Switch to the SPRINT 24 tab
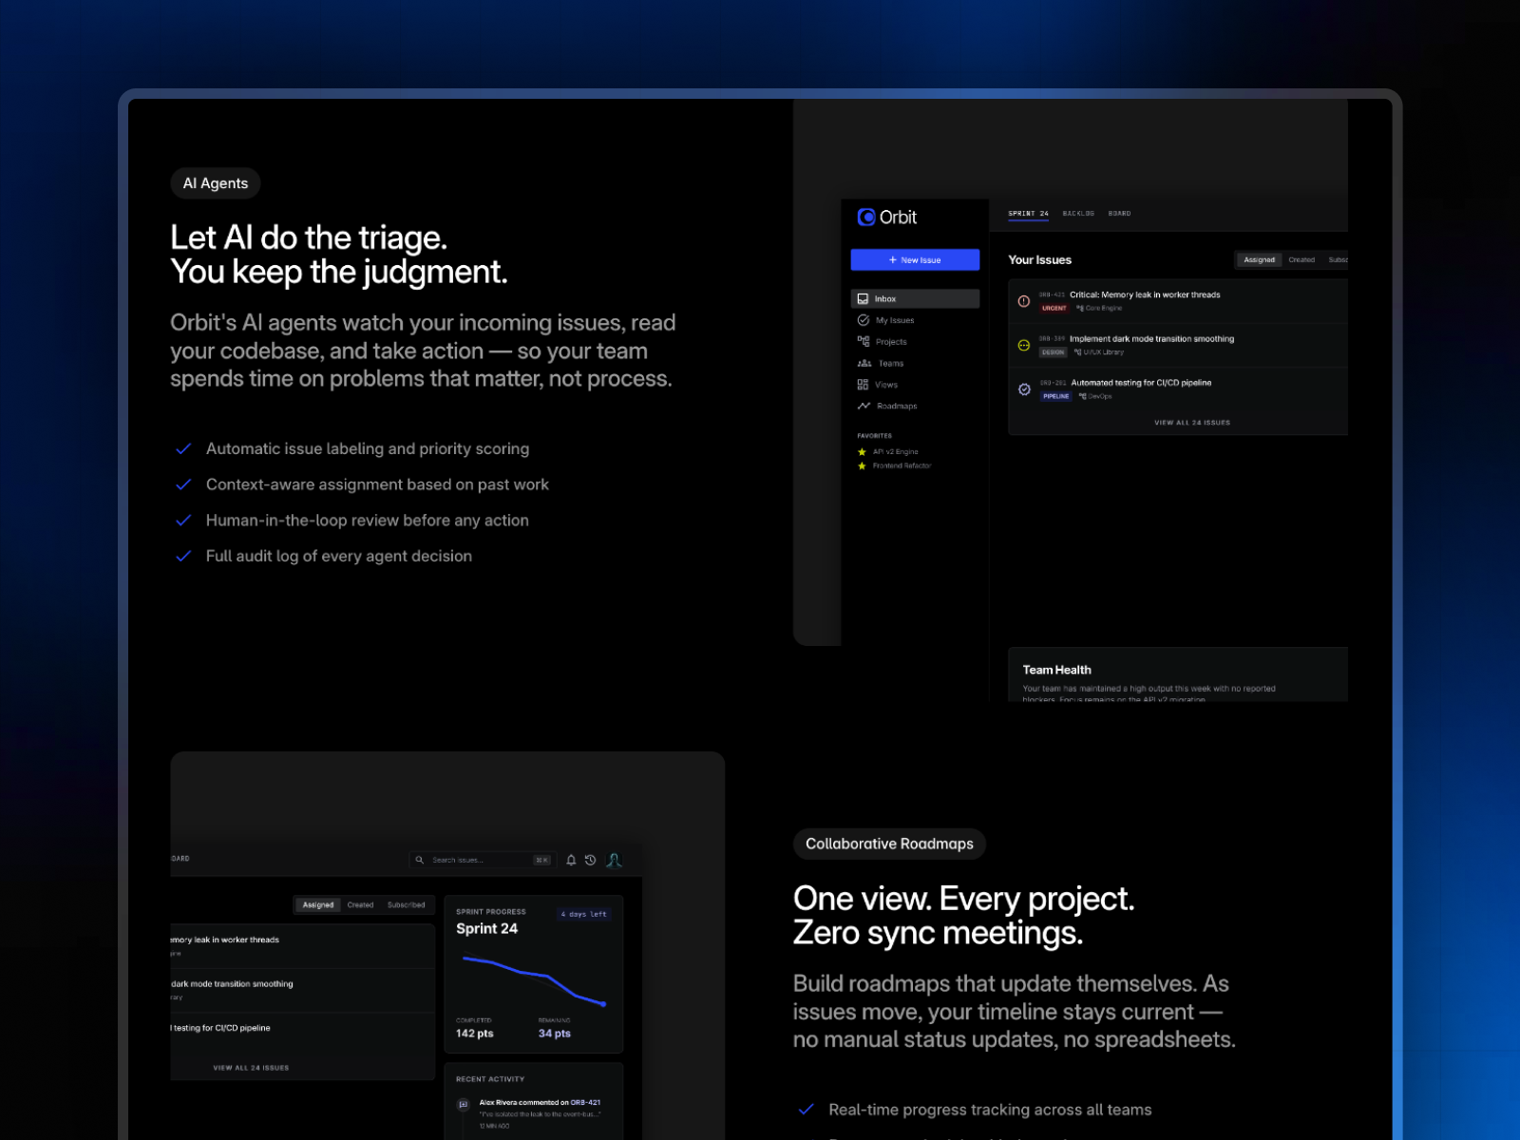 coord(1028,214)
